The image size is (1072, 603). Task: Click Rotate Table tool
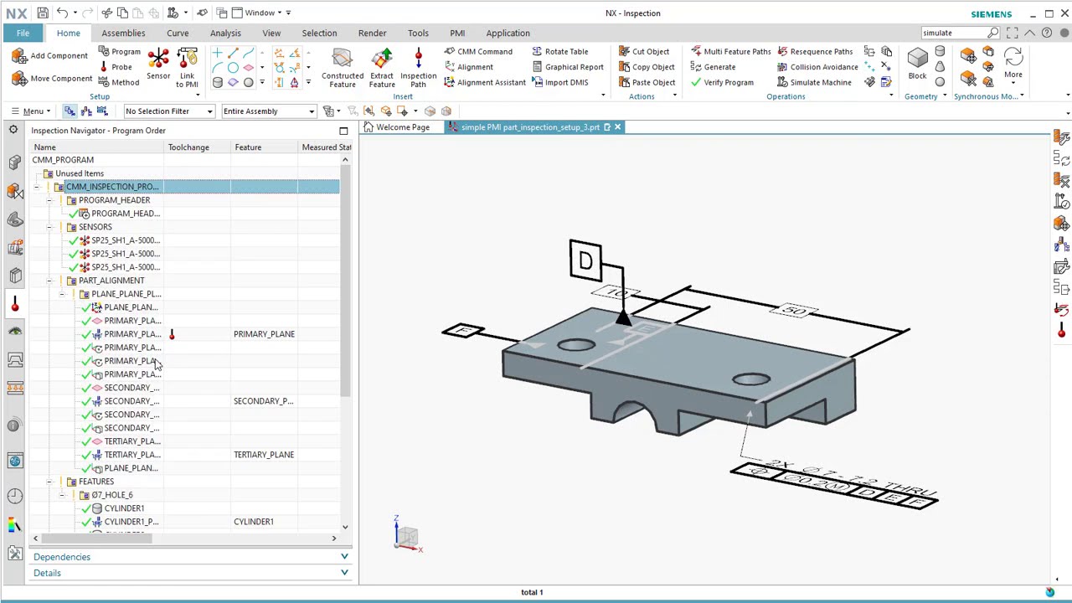(x=559, y=51)
